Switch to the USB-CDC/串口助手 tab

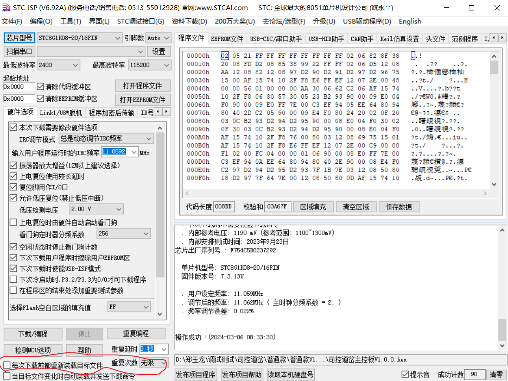tap(276, 39)
